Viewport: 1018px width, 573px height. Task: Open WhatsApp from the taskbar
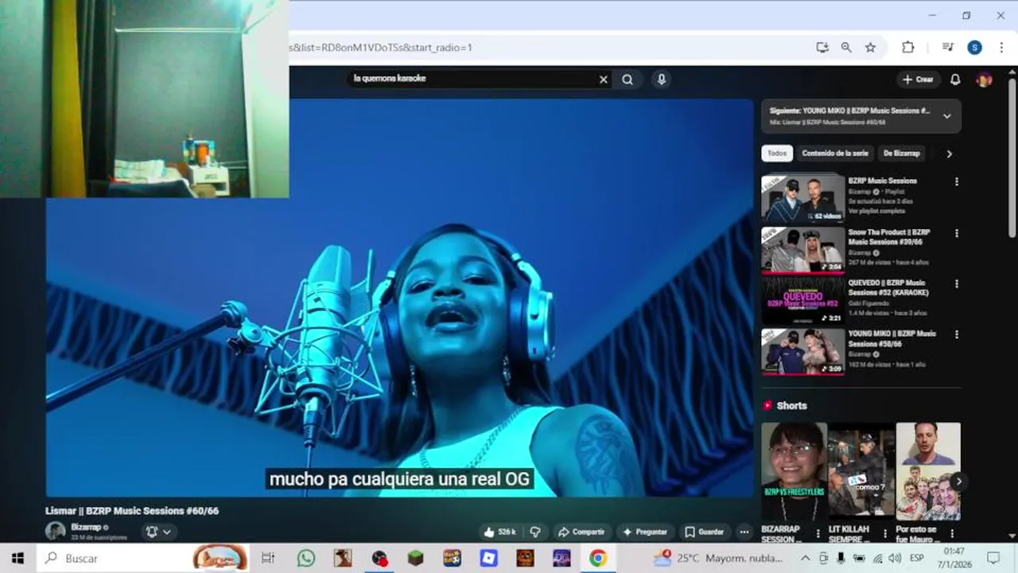(x=306, y=559)
